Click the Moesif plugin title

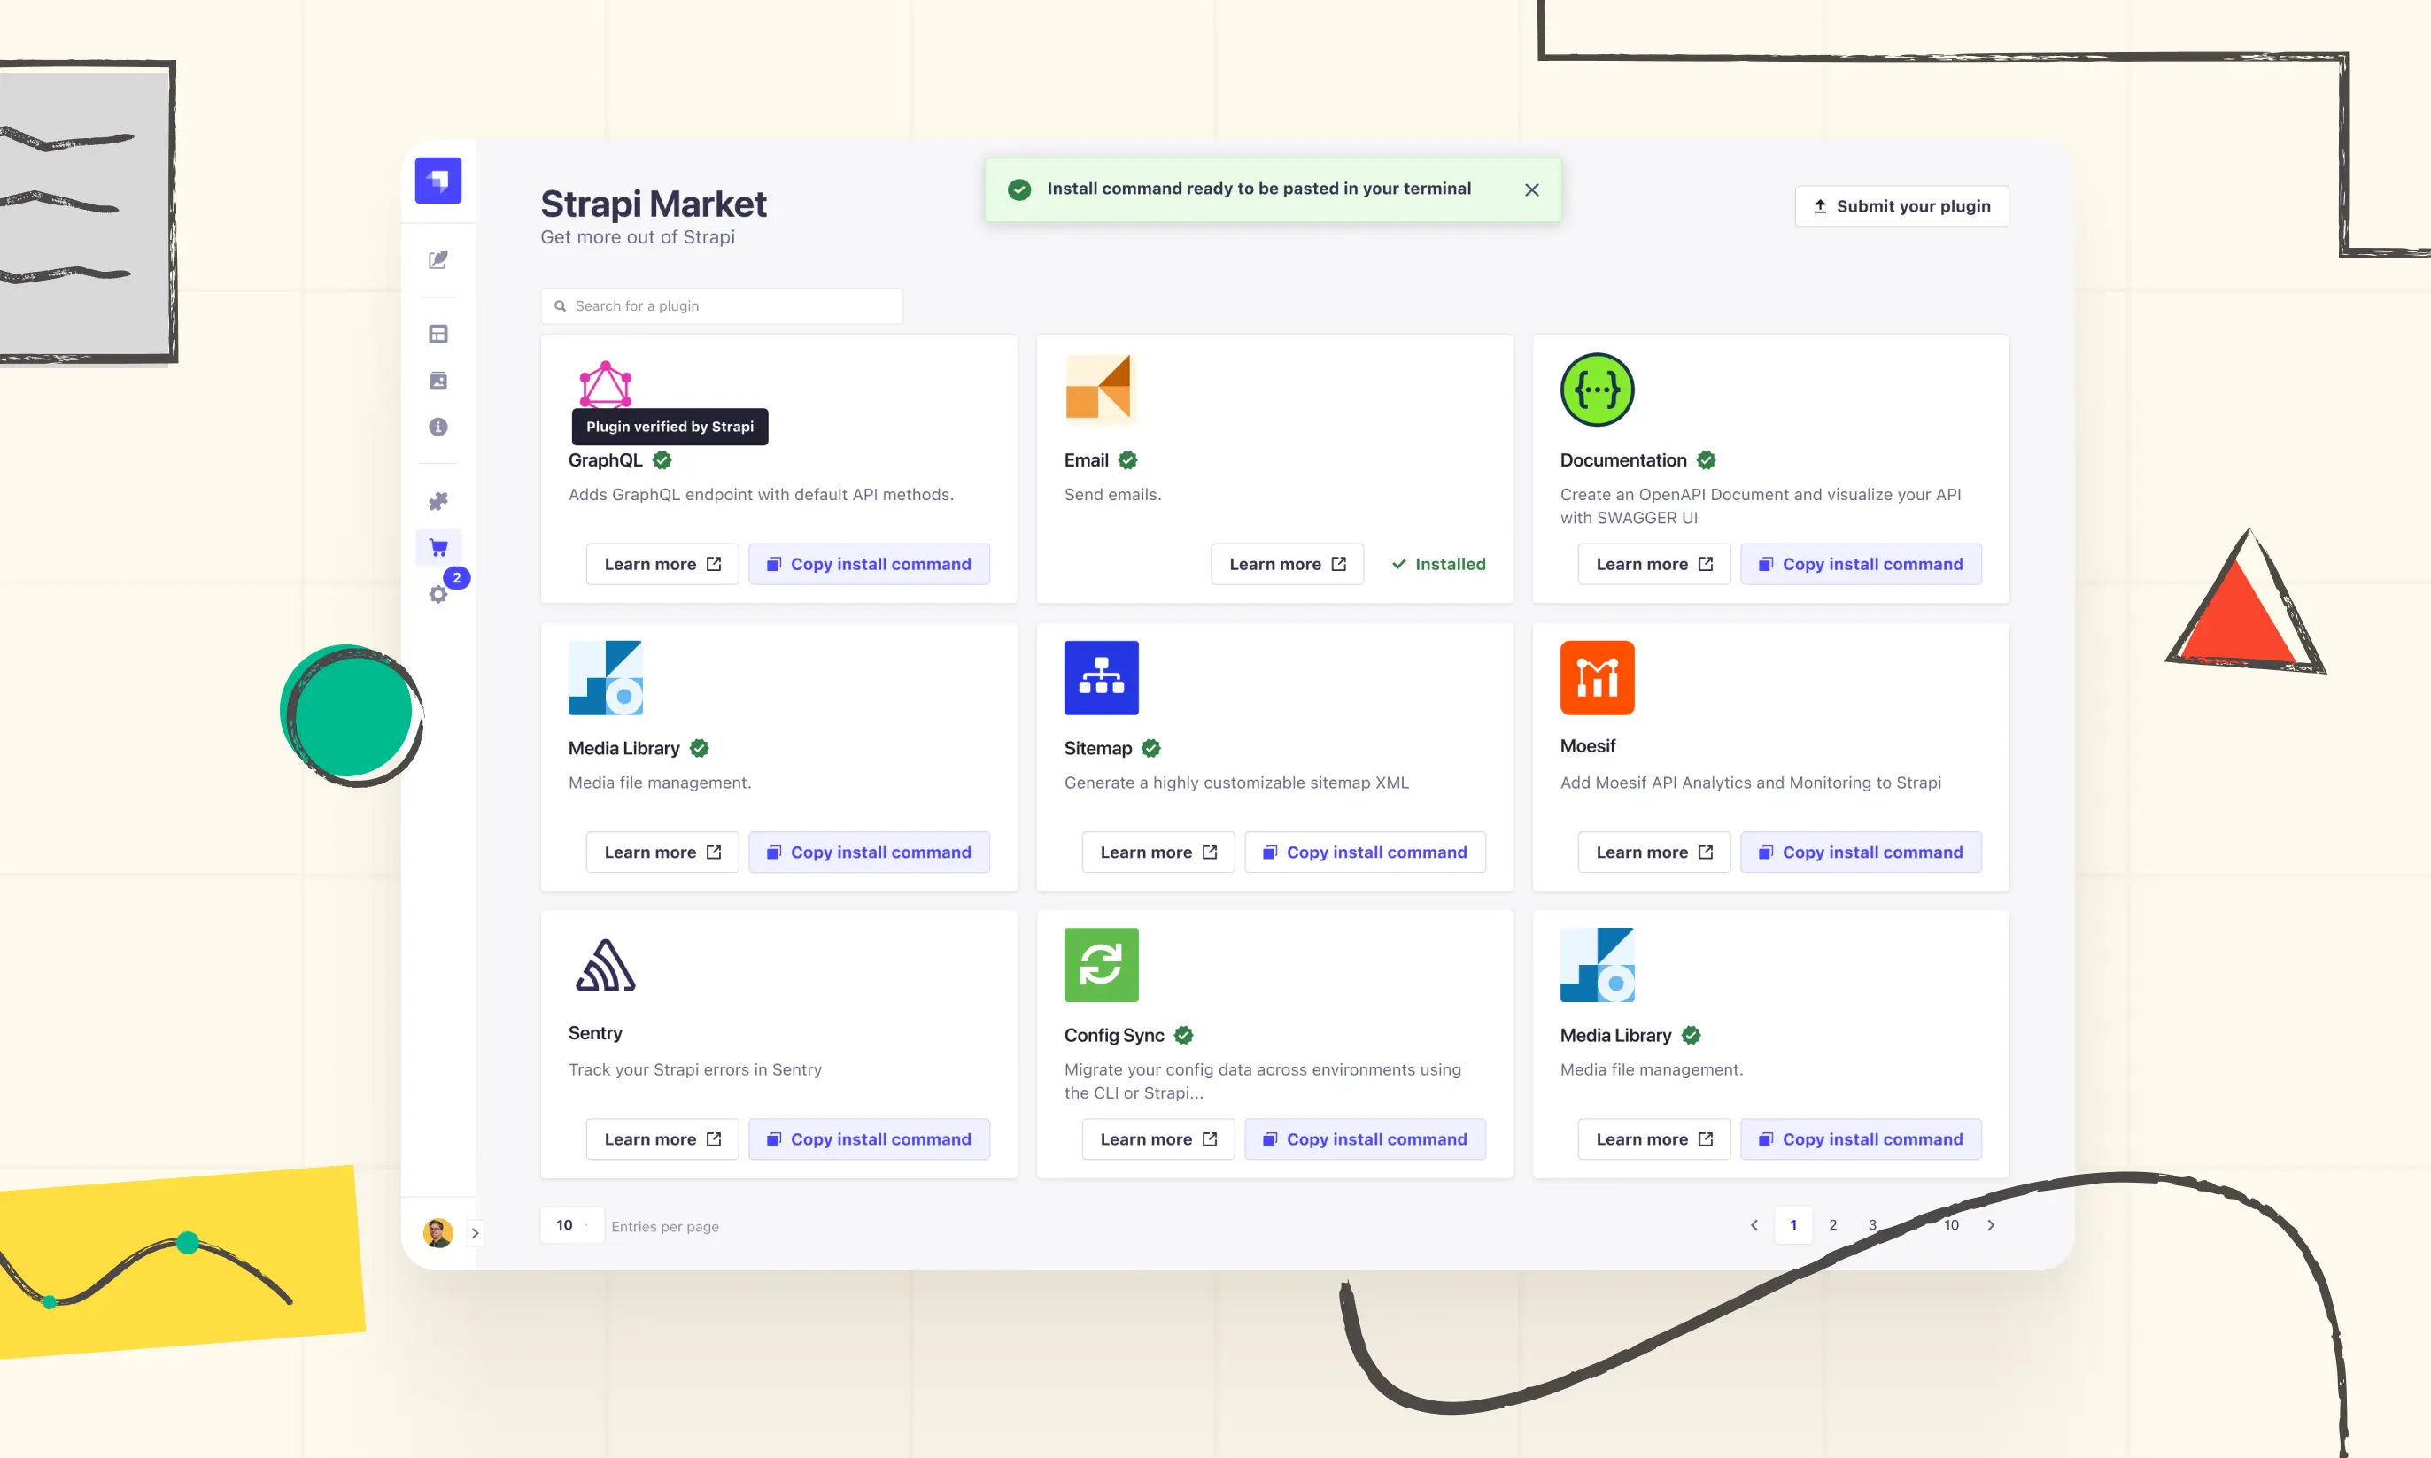pyautogui.click(x=1588, y=745)
